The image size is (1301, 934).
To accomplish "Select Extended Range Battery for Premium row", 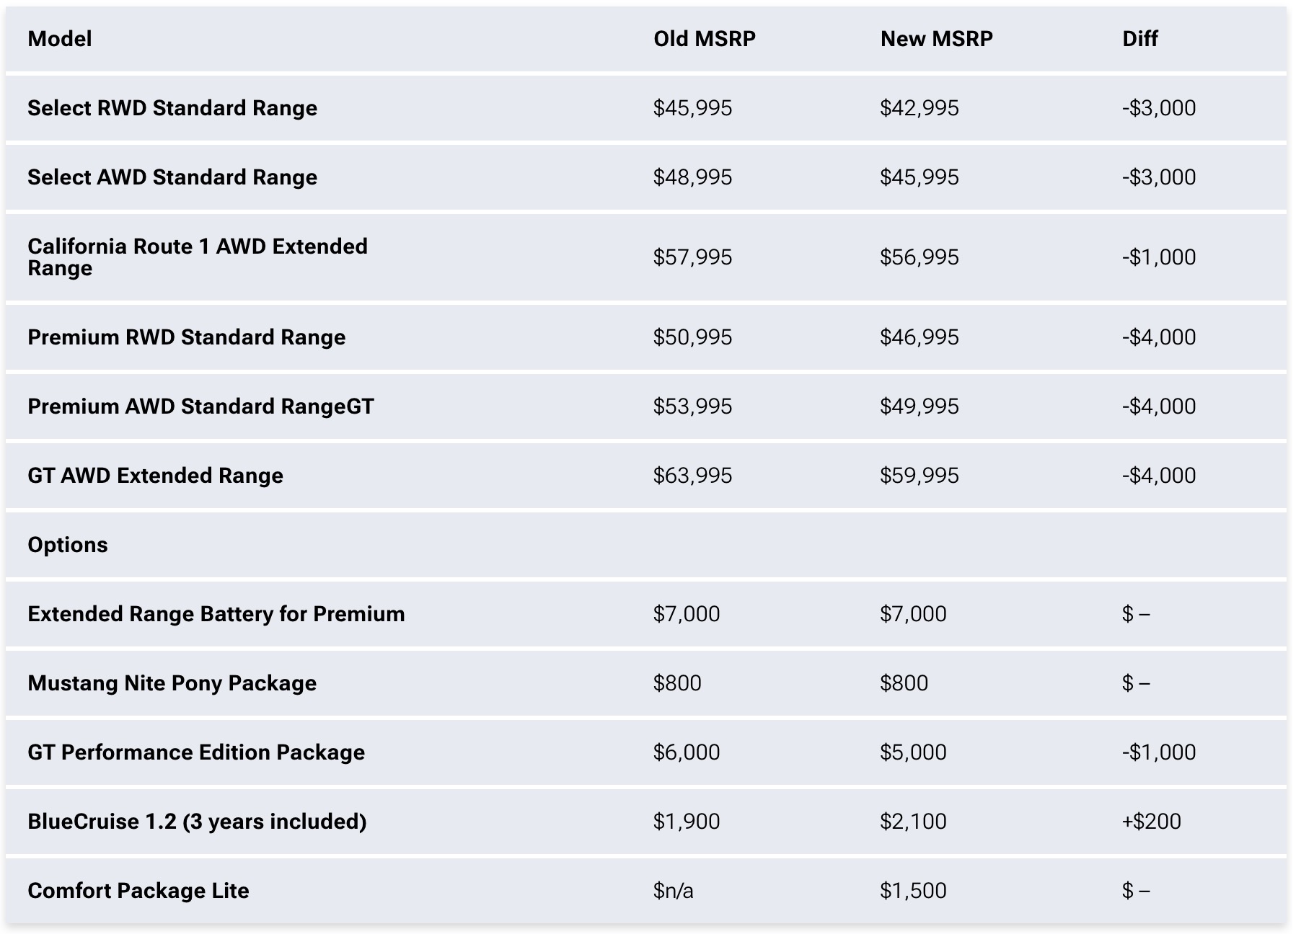I will [x=216, y=614].
